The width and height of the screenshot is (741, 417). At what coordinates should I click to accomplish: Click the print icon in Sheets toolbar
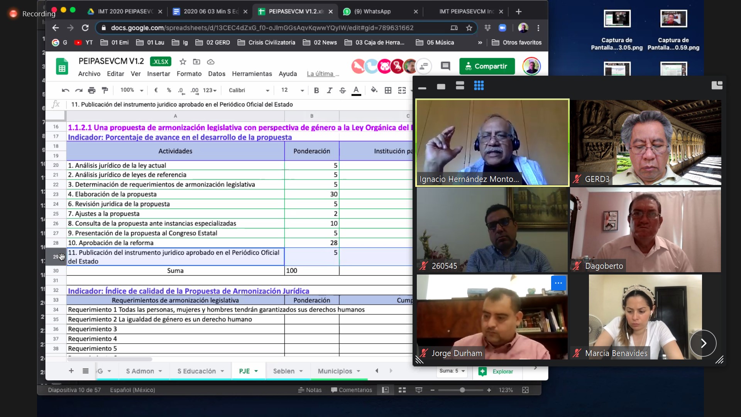click(x=91, y=90)
